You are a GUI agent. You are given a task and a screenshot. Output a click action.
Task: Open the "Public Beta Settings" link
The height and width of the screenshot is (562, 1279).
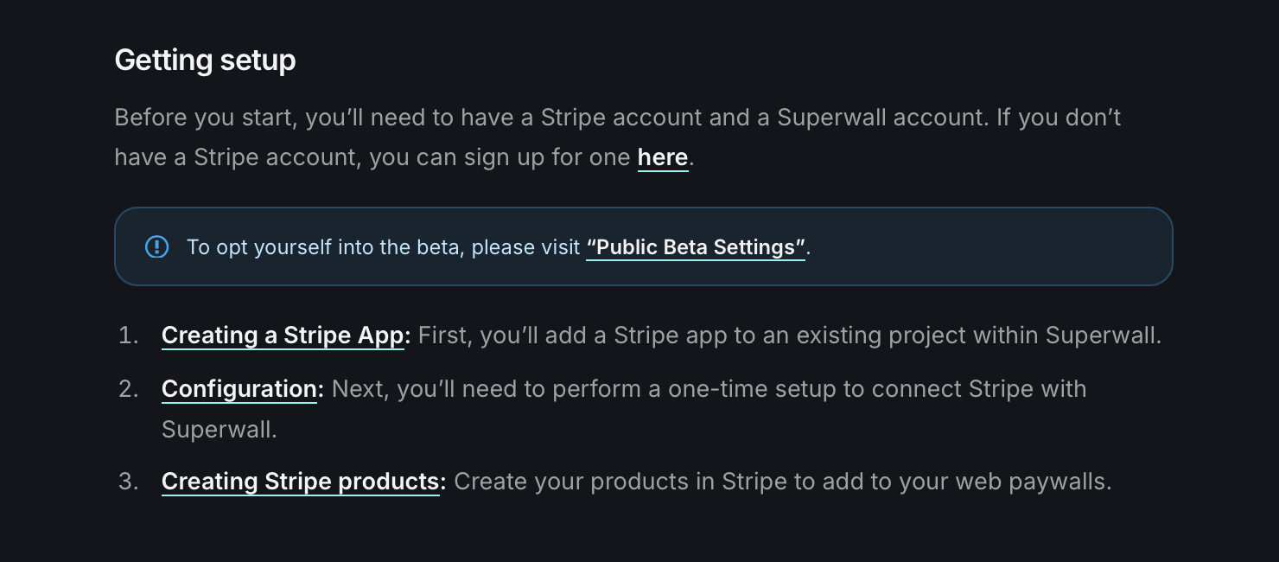point(695,247)
